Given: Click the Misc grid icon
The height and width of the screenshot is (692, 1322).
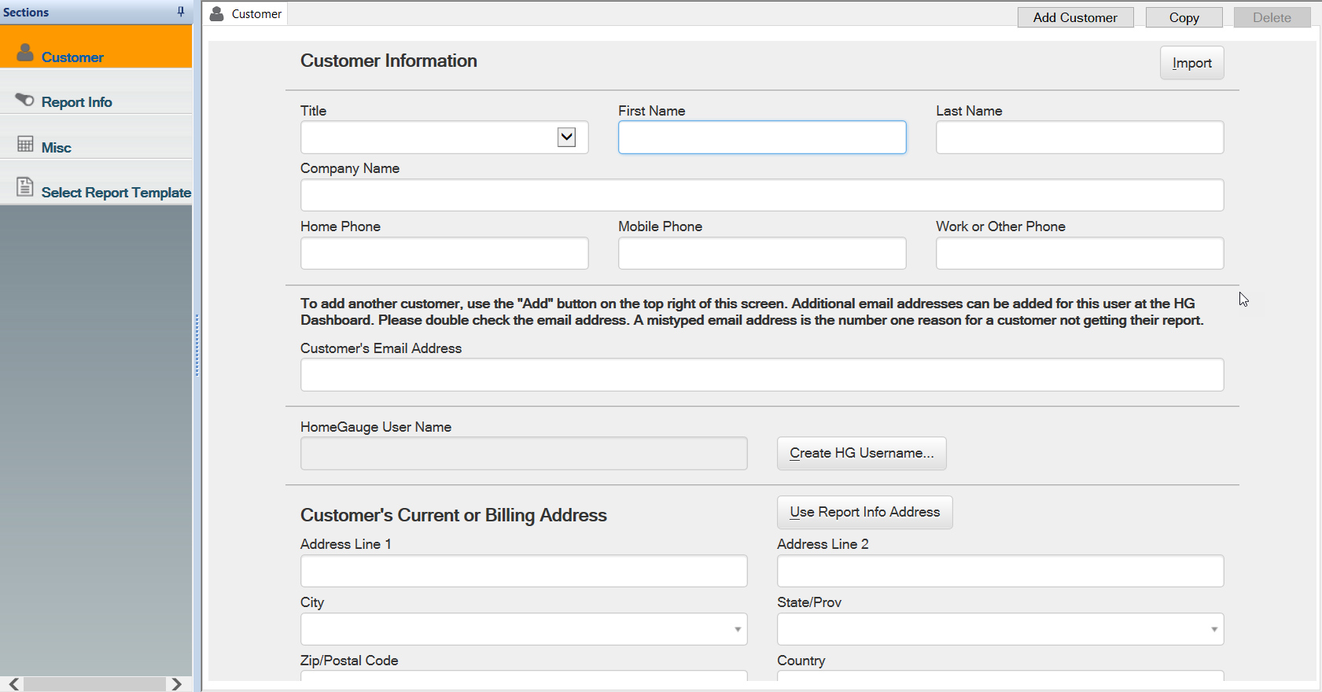Looking at the screenshot, I should (25, 144).
